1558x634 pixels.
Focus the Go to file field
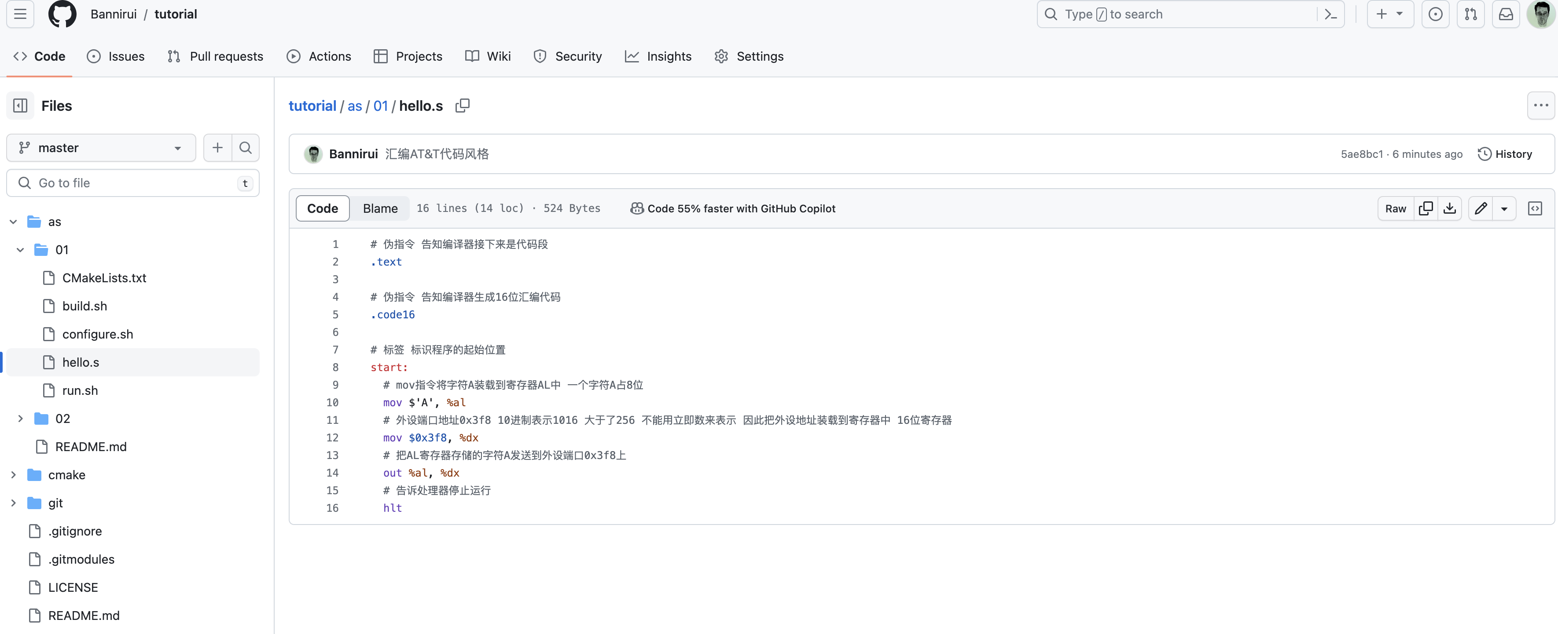(x=133, y=183)
